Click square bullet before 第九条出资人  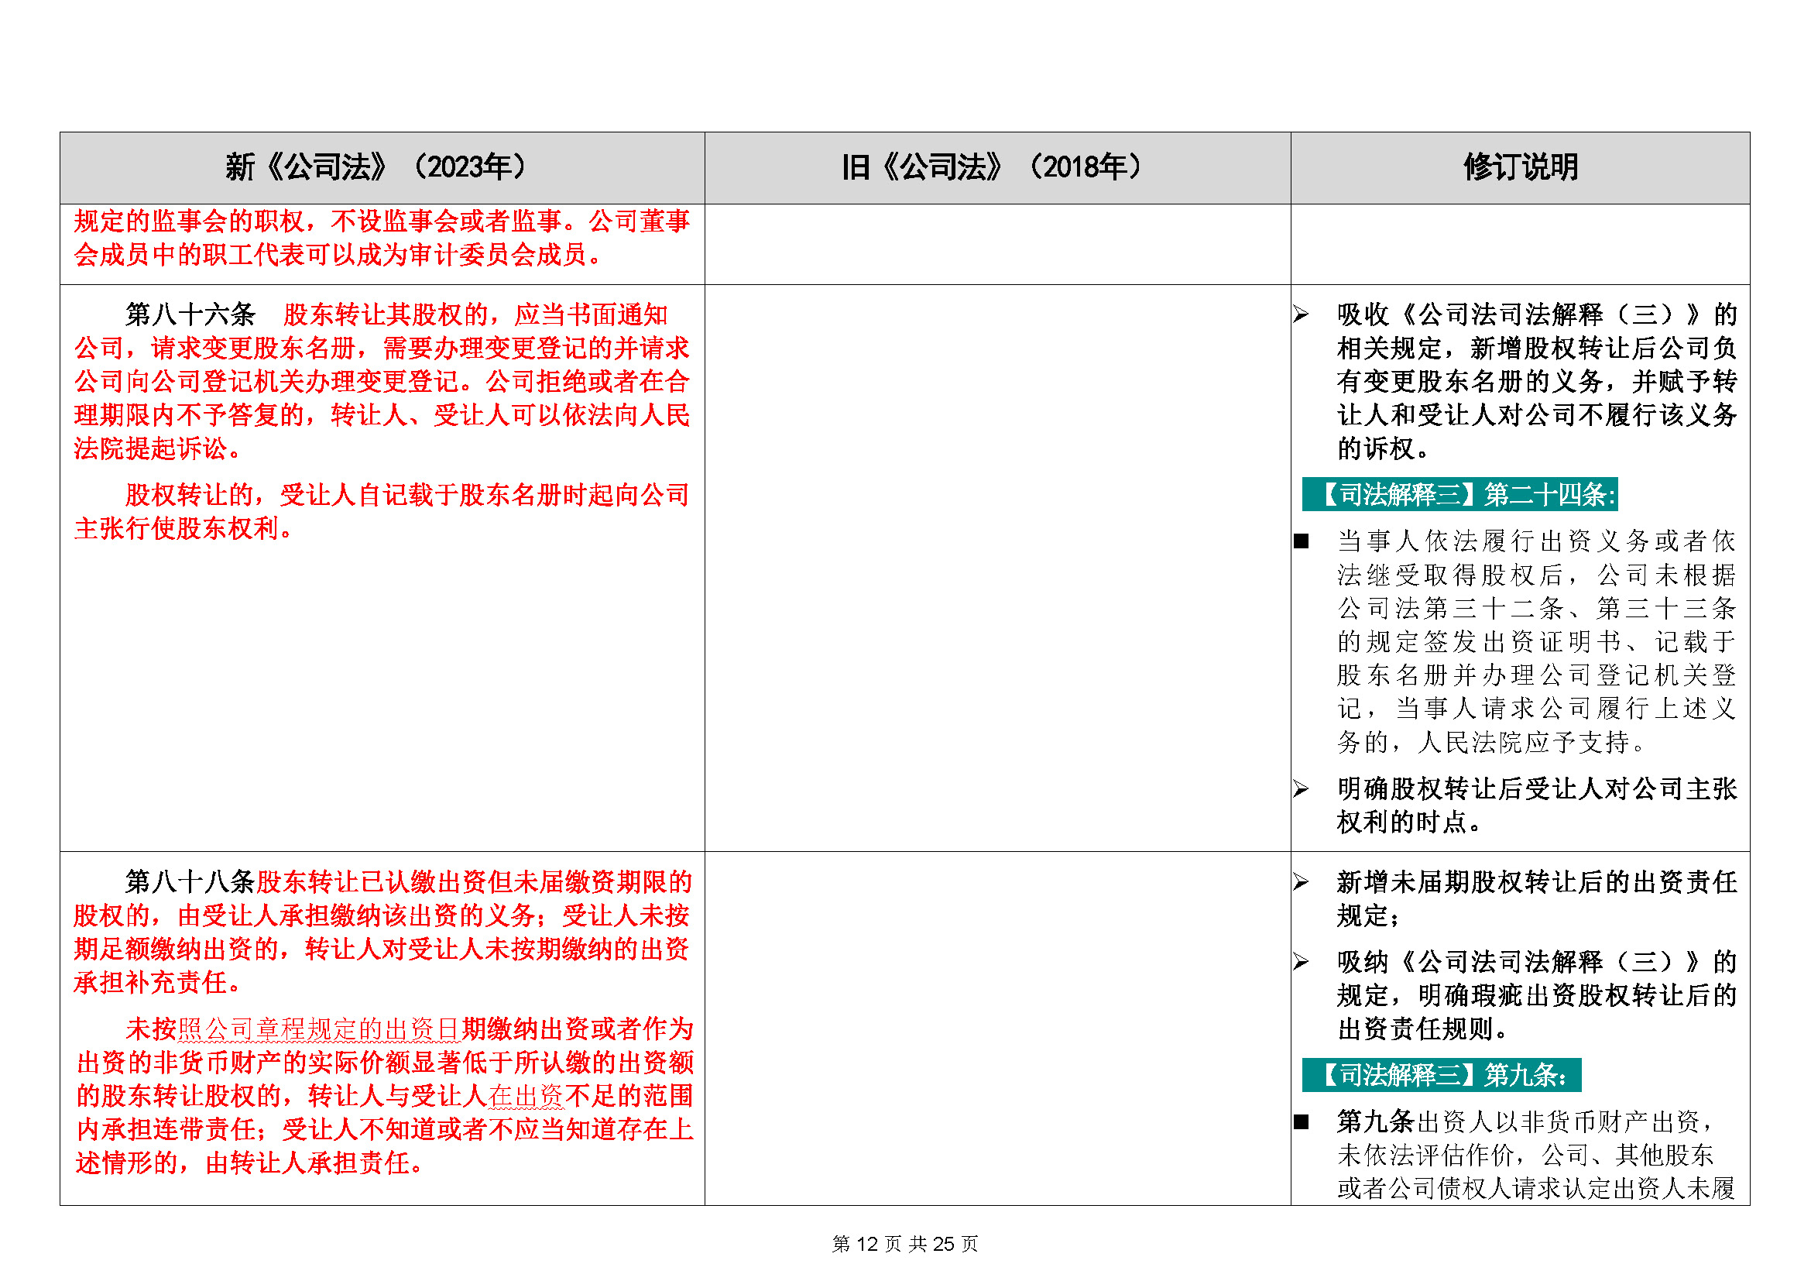[x=1302, y=1122]
